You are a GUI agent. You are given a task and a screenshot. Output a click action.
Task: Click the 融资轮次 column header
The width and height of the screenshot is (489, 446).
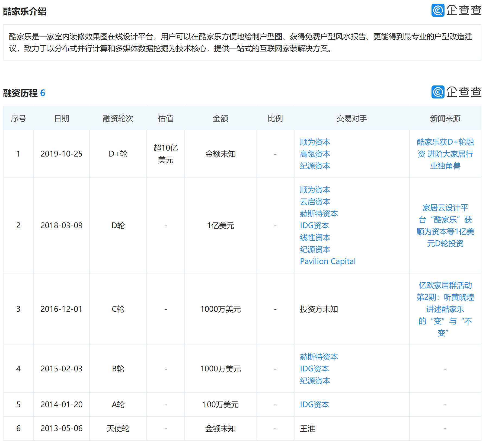coord(118,119)
